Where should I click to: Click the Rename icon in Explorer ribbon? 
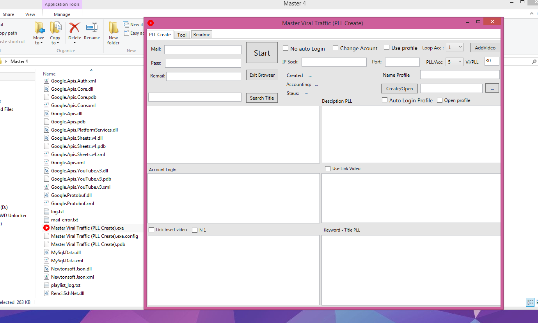(x=92, y=28)
